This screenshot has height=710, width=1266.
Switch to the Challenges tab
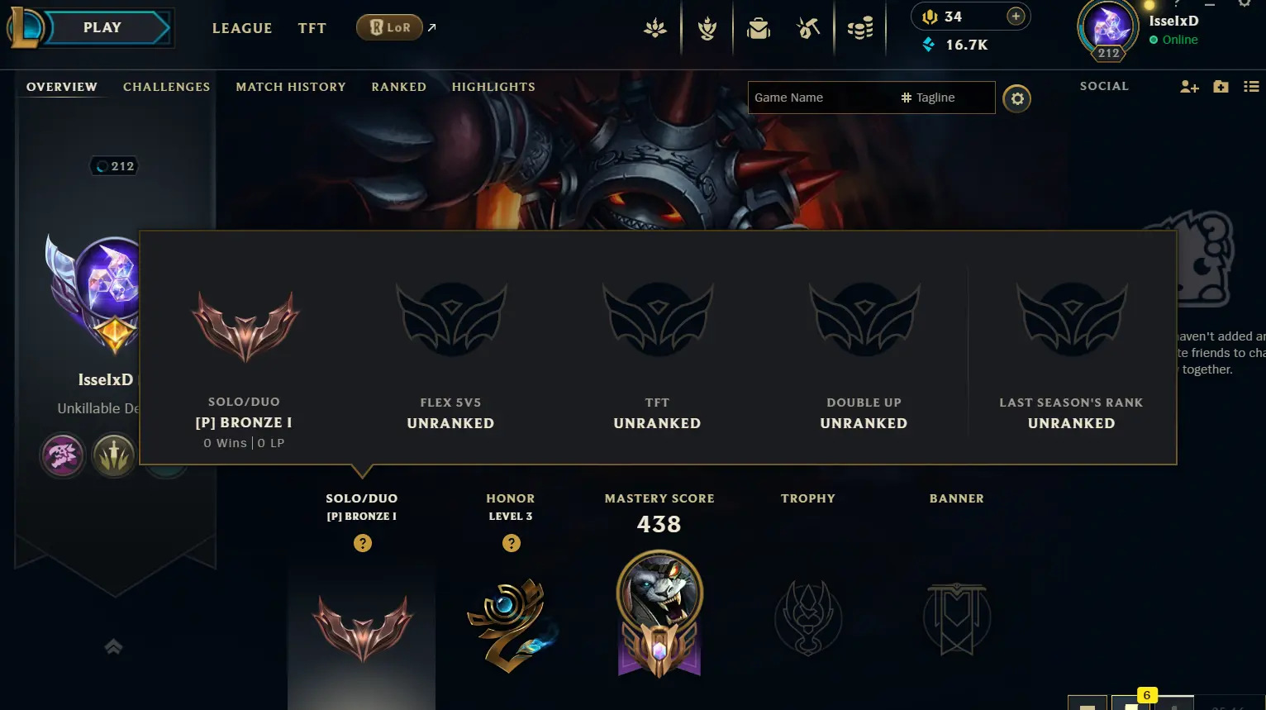coord(166,87)
